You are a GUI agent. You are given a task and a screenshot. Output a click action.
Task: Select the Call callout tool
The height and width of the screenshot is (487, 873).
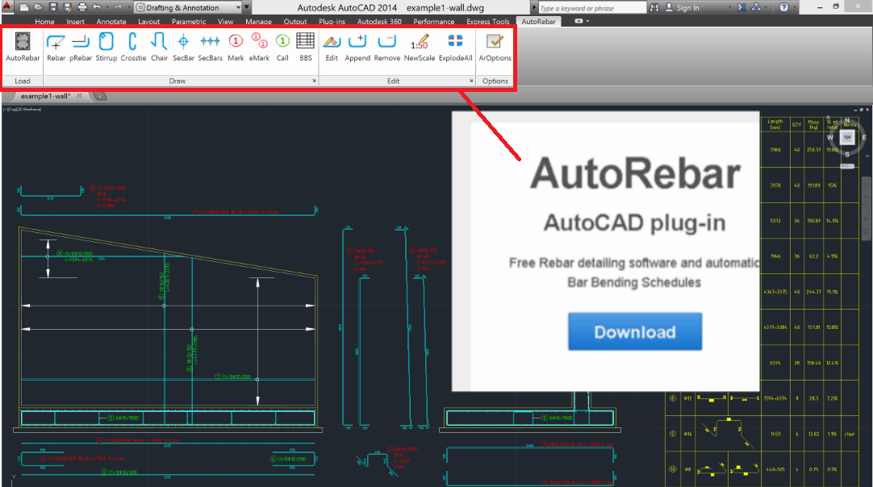pos(282,48)
